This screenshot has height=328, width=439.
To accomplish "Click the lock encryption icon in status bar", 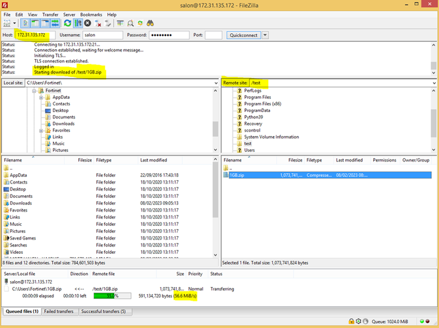I will click(x=351, y=321).
